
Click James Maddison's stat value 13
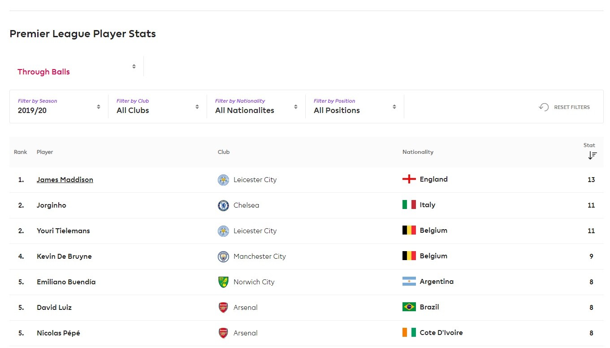point(591,180)
